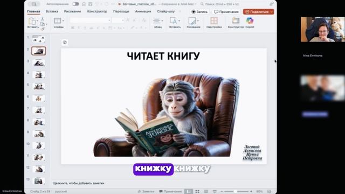Click the notes field 'Щелкните, чтобы добавить заметки'

click(x=78, y=183)
